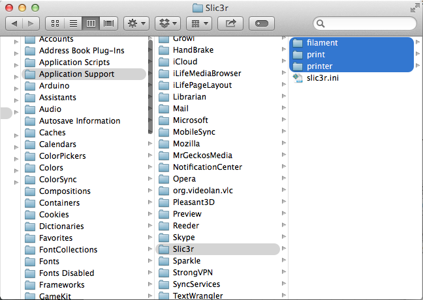
Task: Select the iCloud folder
Action: click(x=217, y=62)
